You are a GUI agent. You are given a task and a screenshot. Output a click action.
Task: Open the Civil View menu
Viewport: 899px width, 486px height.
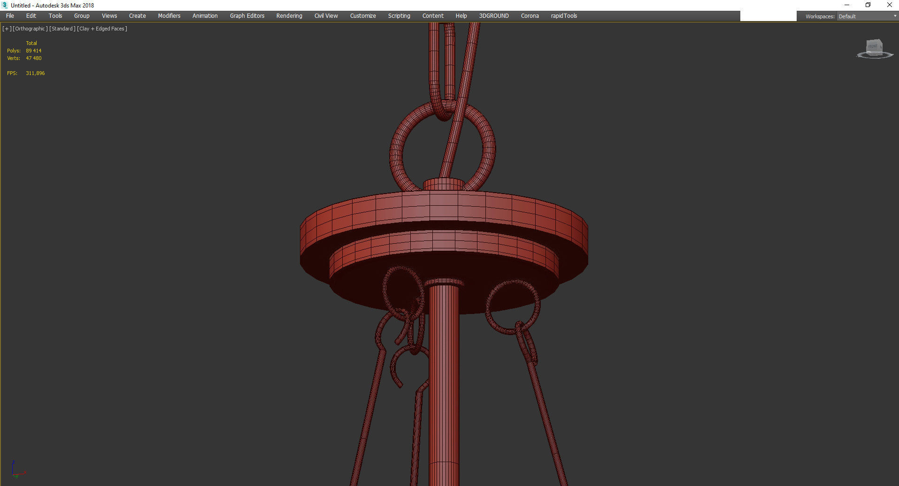[x=326, y=16]
